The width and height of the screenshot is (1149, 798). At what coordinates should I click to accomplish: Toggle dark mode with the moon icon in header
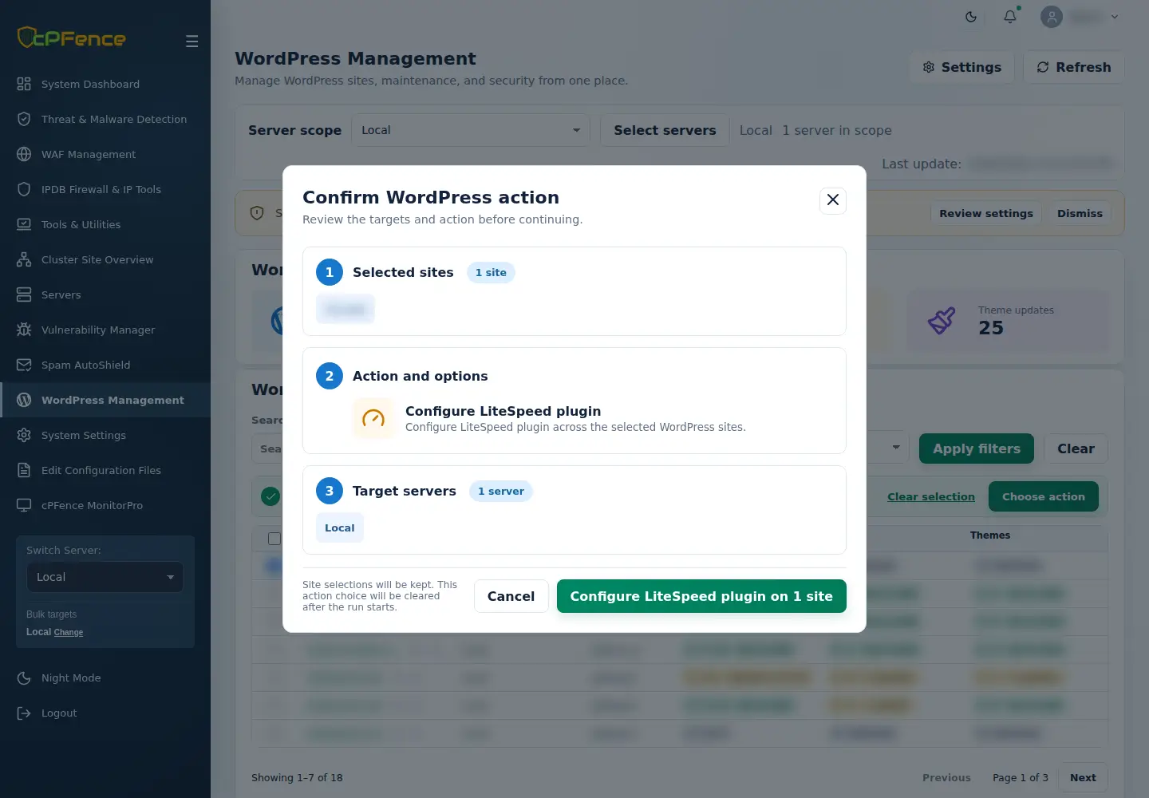(971, 17)
